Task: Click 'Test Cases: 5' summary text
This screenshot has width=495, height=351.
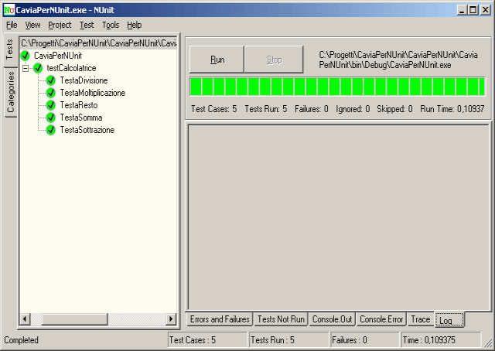Action: click(213, 109)
